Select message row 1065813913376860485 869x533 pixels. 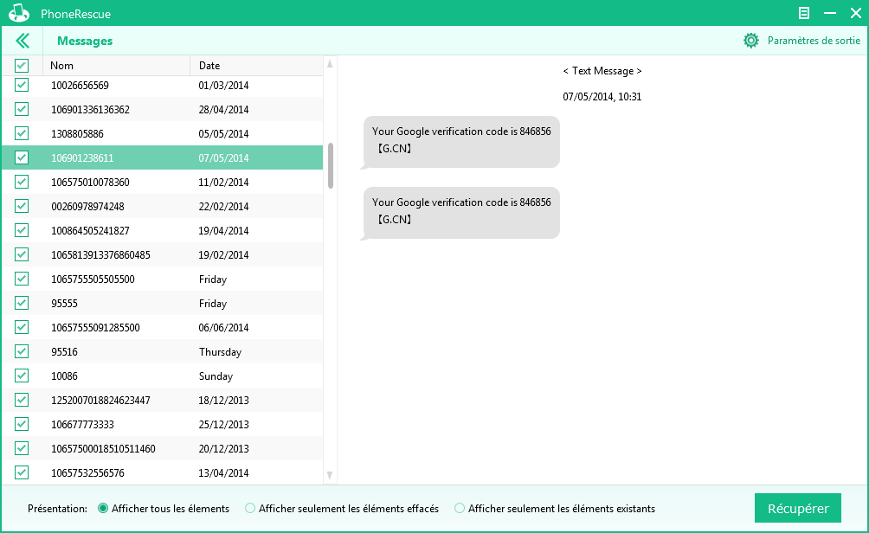click(x=163, y=255)
